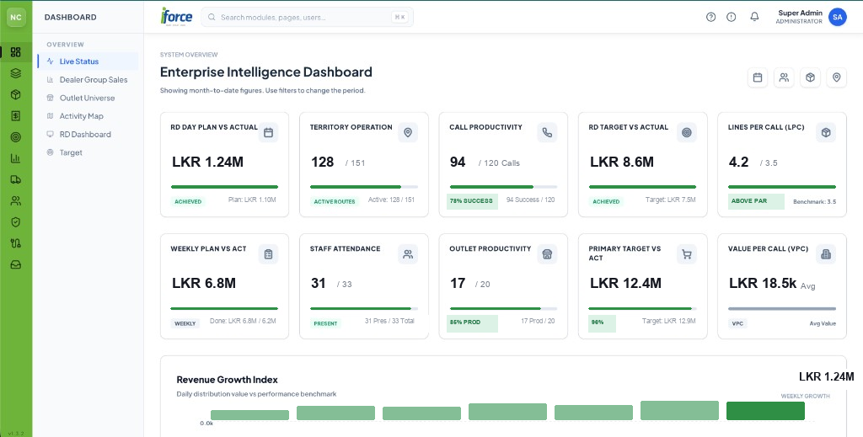863x437 pixels.
Task: Select the dollar invoice icon in green sidebar
Action: click(x=15, y=116)
